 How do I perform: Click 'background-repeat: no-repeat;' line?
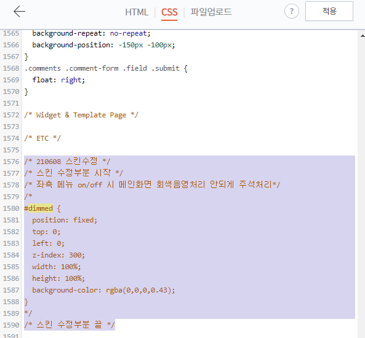pyautogui.click(x=91, y=33)
